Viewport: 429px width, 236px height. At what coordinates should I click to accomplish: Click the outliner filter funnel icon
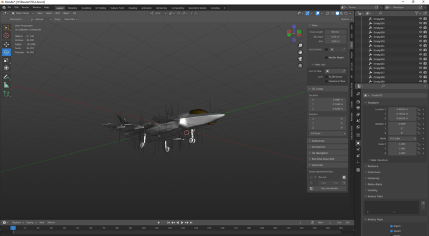(x=417, y=13)
